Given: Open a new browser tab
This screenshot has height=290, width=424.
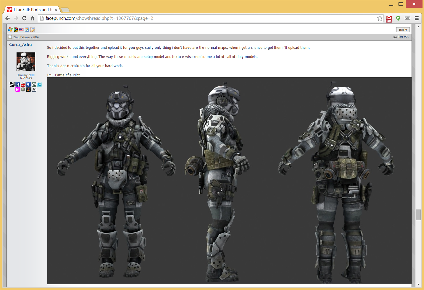Looking at the screenshot, I should (65, 10).
